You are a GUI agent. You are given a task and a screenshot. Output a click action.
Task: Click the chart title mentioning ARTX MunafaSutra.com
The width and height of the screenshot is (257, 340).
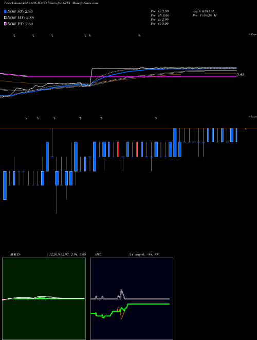[51, 3]
